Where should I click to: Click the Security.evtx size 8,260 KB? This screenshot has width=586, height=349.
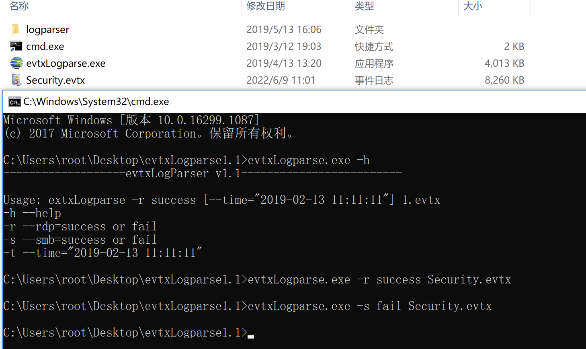504,80
